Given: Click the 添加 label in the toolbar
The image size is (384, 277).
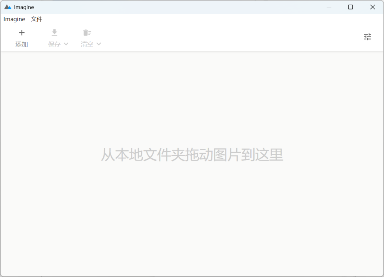Looking at the screenshot, I should pyautogui.click(x=22, y=44).
